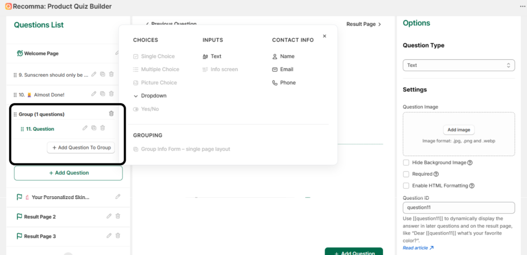Open the Question Type dropdown
Image resolution: width=527 pixels, height=255 pixels.
coord(459,65)
